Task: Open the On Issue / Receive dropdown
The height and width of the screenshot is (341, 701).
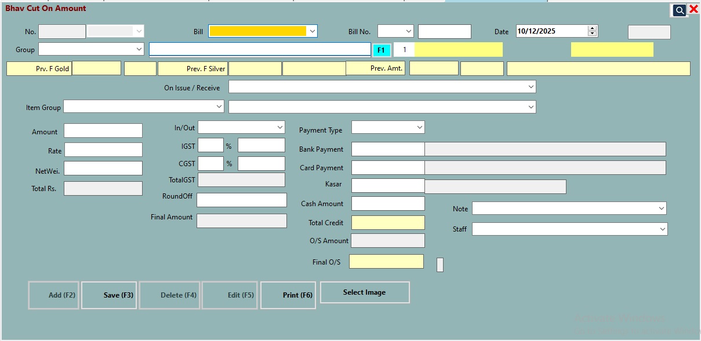Action: (x=531, y=87)
